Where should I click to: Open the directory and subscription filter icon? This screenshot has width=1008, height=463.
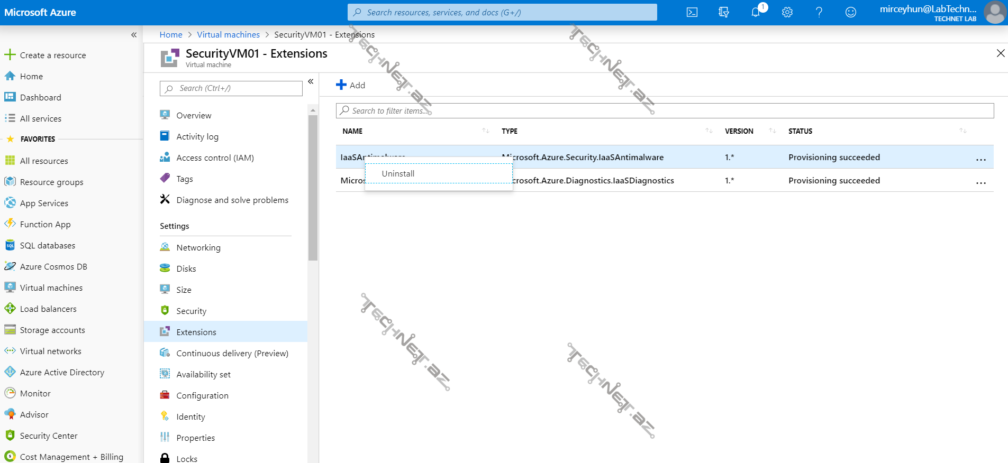click(724, 12)
